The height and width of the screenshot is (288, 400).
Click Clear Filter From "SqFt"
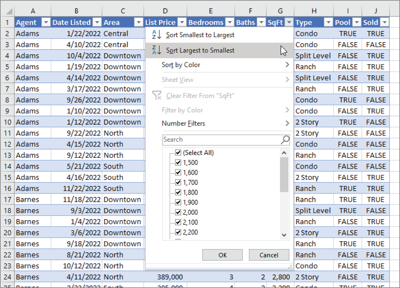click(x=219, y=96)
